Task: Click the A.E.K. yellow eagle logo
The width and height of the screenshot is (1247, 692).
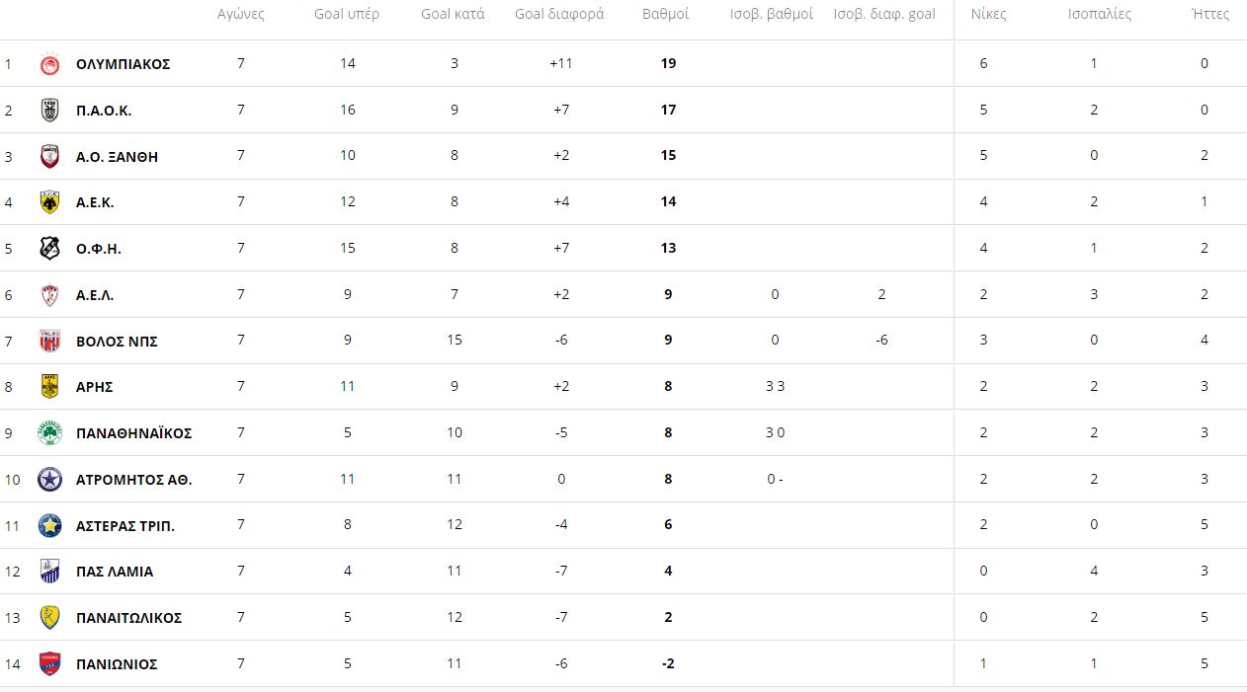Action: (49, 202)
